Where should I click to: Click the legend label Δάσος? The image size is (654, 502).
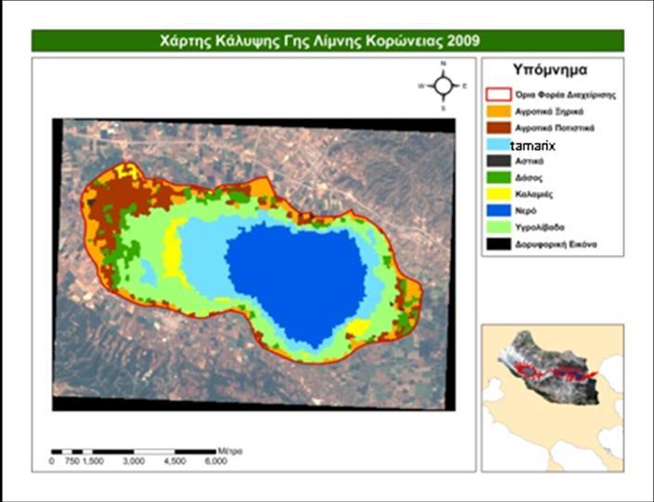pyautogui.click(x=529, y=178)
